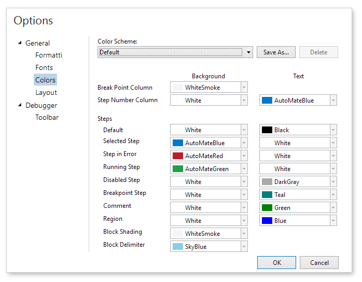
Task: Open the Formatting options page
Action: click(x=49, y=55)
